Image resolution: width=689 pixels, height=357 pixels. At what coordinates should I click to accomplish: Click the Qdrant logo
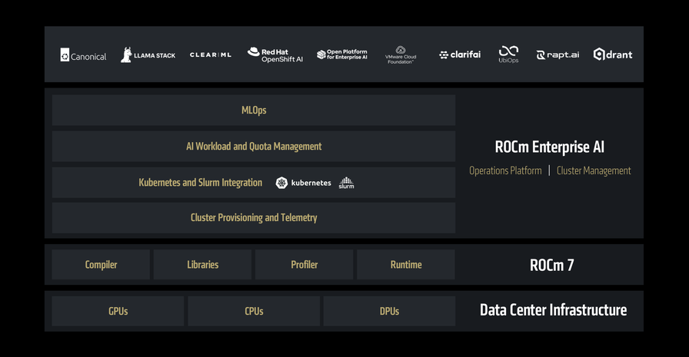tap(613, 55)
